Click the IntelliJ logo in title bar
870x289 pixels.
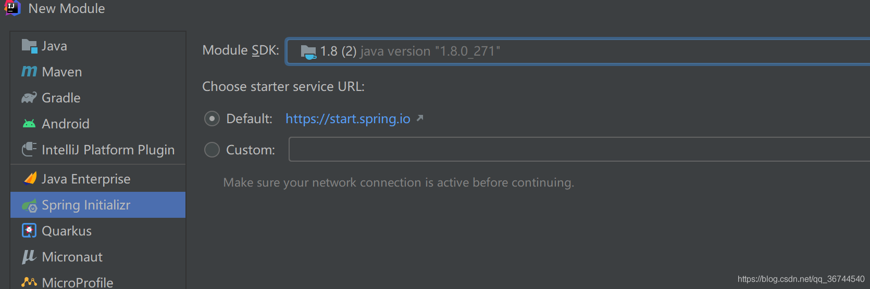pyautogui.click(x=12, y=8)
